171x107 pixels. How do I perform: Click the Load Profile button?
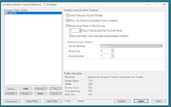(53, 101)
